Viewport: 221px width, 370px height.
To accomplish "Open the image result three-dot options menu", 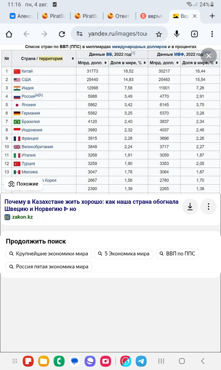I will (x=208, y=207).
